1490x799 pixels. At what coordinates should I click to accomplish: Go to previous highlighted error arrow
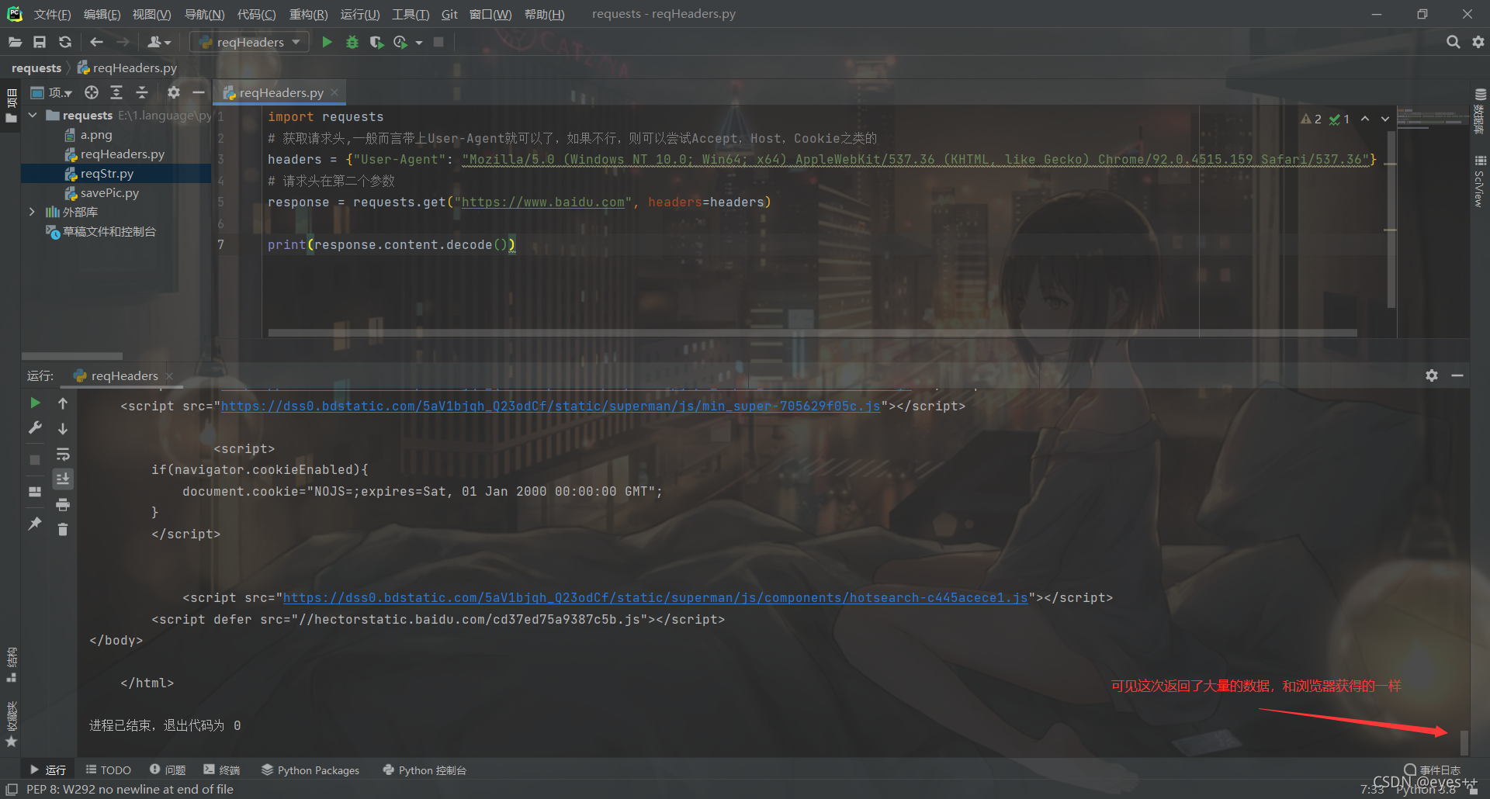[1365, 119]
